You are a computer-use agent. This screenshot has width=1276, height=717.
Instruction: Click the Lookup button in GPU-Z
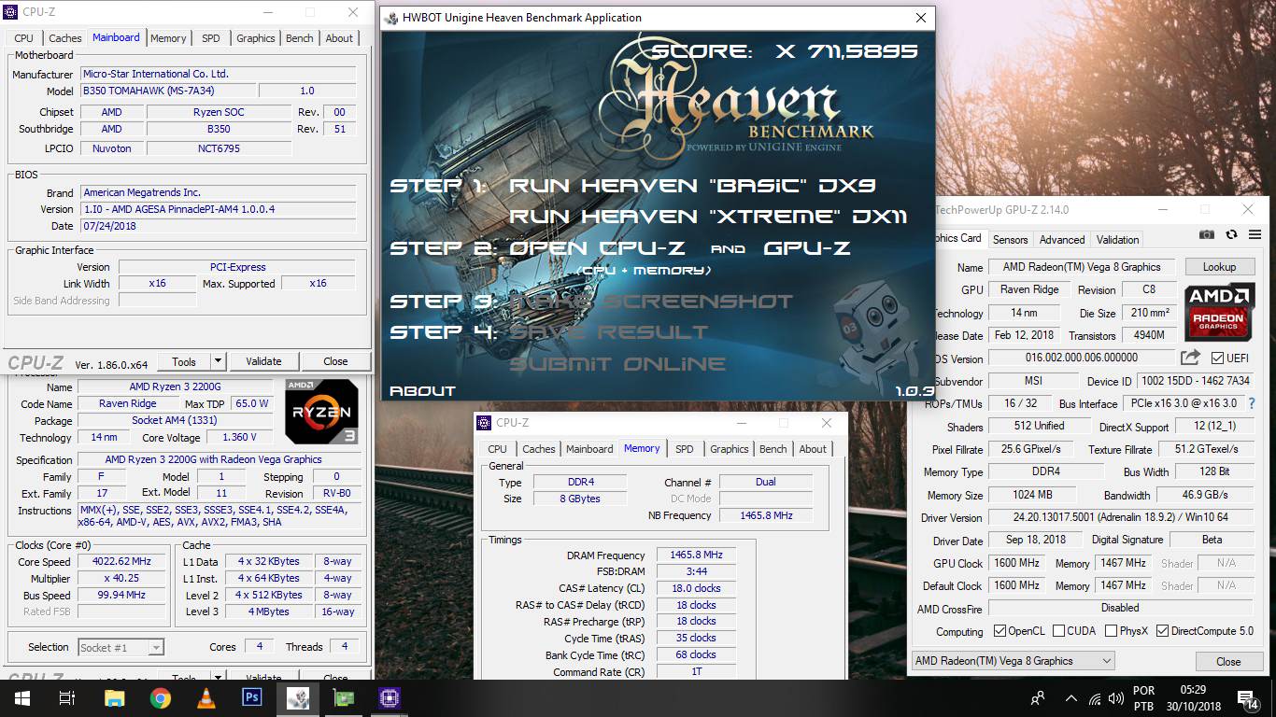(x=1219, y=267)
